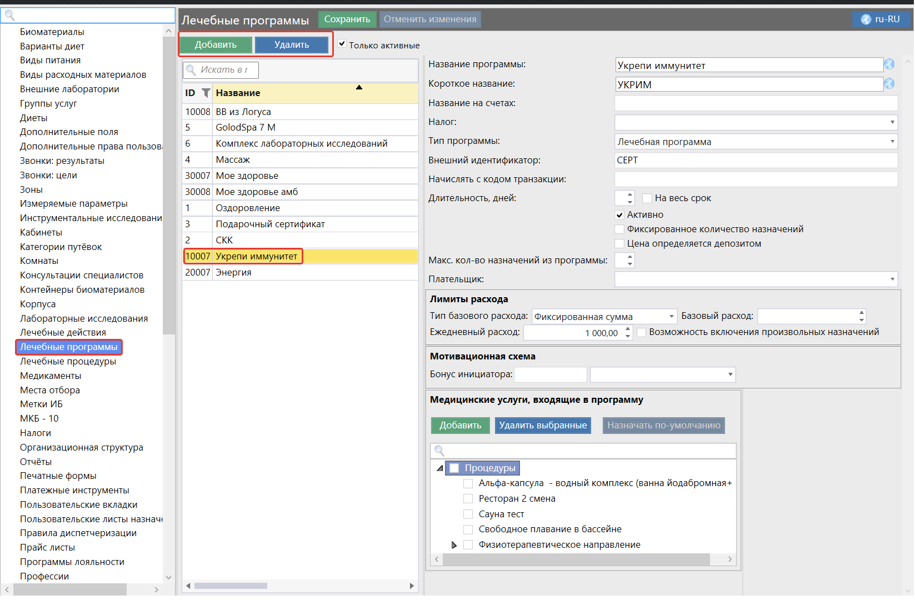The height and width of the screenshot is (600, 915).
Task: Click the horizontal scrollbar under services tree
Action: point(576,559)
